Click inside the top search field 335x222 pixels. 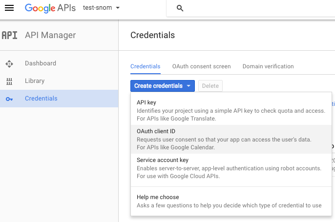[251, 8]
